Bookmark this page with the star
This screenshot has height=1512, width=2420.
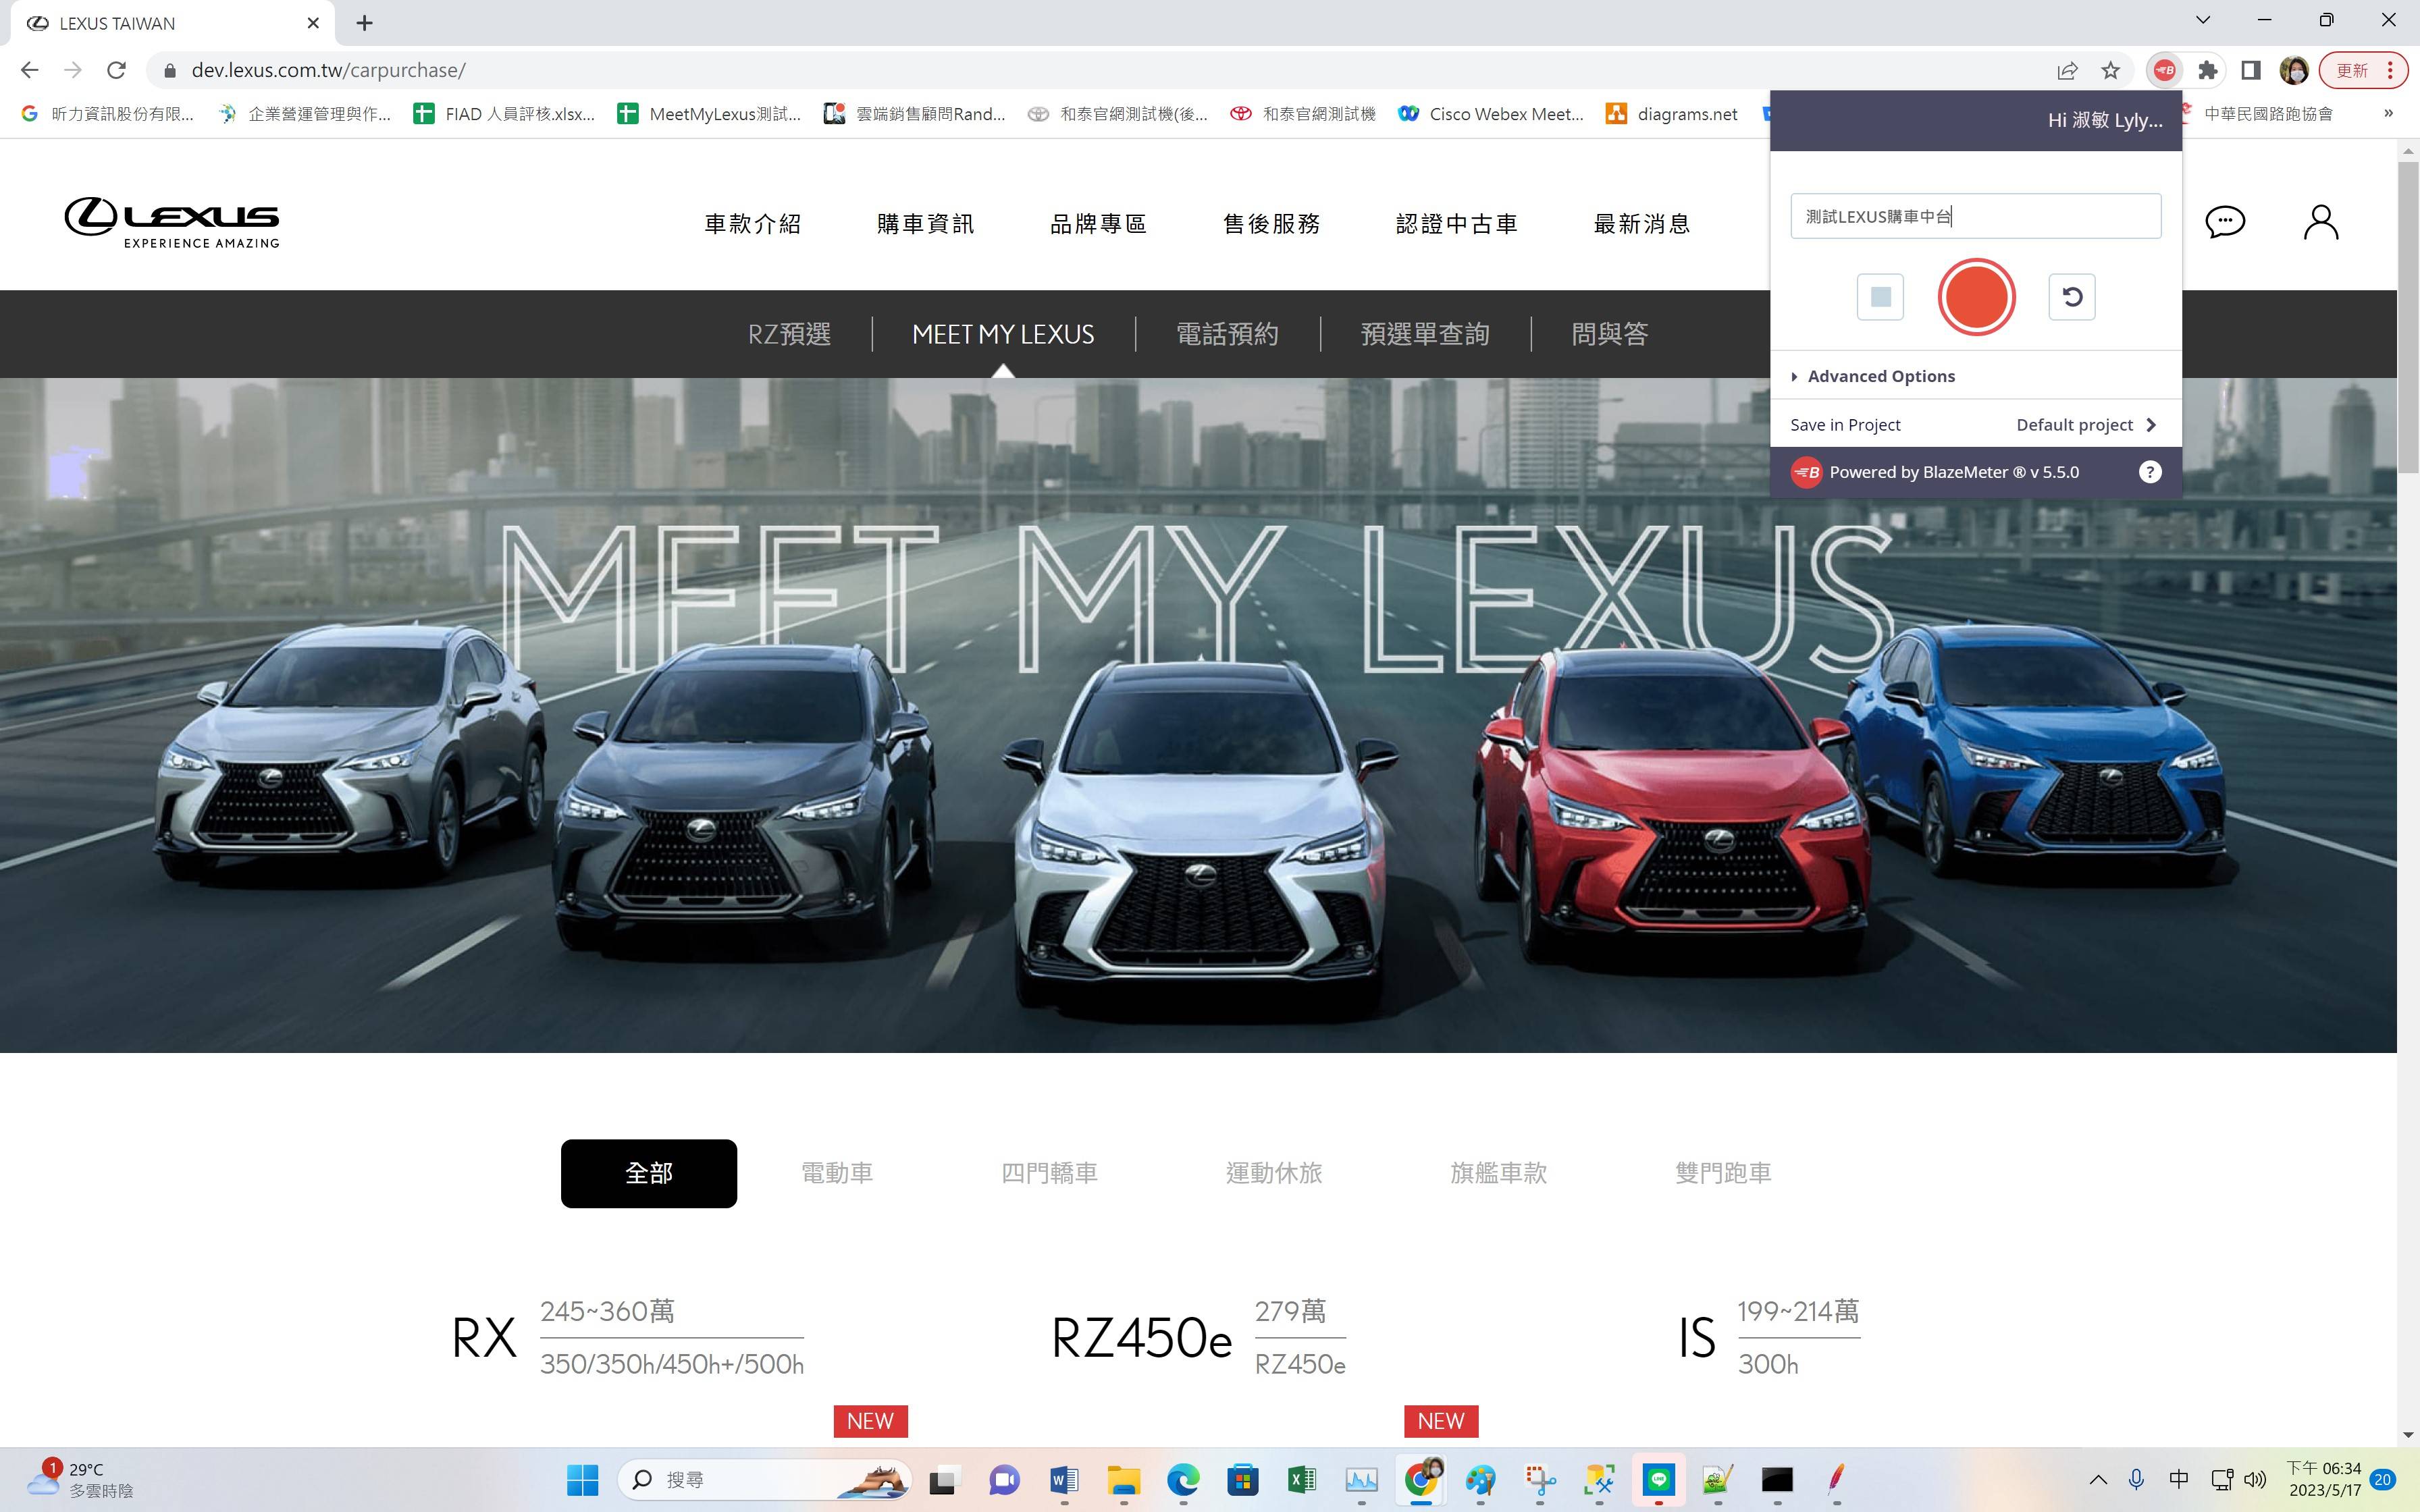tap(2110, 70)
